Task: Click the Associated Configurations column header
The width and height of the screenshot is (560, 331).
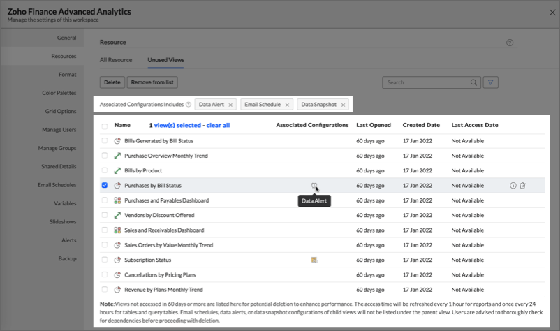Action: [312, 125]
